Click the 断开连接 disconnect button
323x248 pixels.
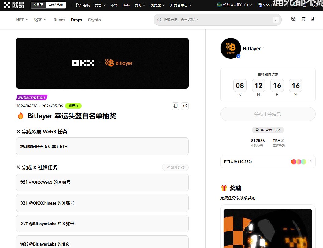pos(176,167)
